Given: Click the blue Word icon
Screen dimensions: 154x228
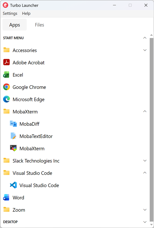Looking at the screenshot, I should (6, 197).
